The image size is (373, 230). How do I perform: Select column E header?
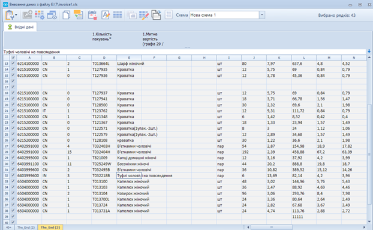point(129,58)
